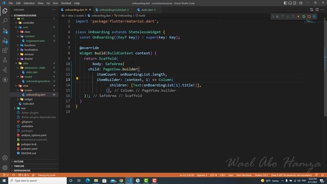Image resolution: width=327 pixels, height=184 pixels.
Task: Expand the TIMELINE section
Action: 34,166
